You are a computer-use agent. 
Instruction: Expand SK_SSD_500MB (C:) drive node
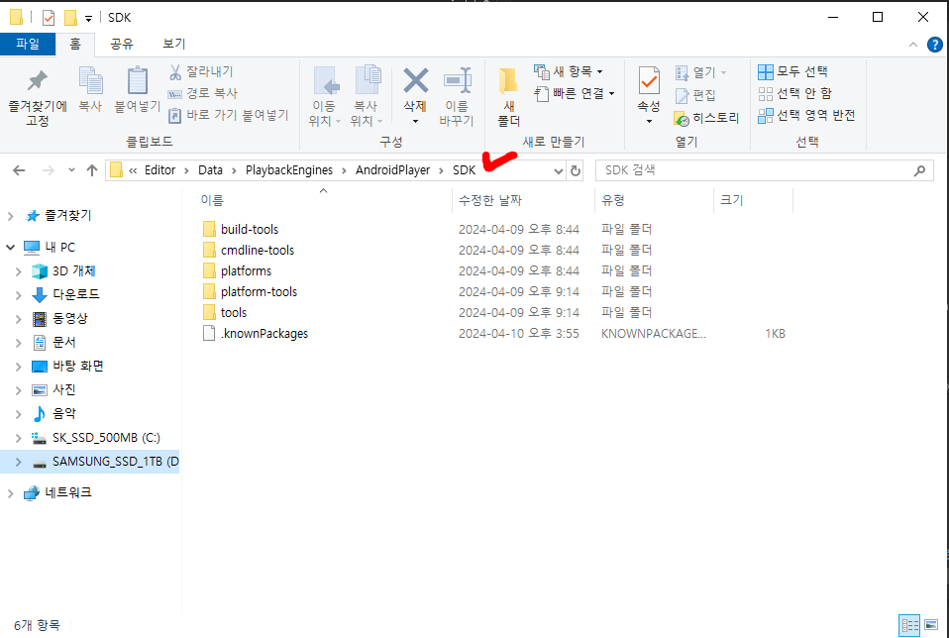pos(18,438)
